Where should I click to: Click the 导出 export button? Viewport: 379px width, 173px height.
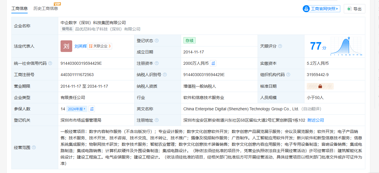[x=354, y=9]
